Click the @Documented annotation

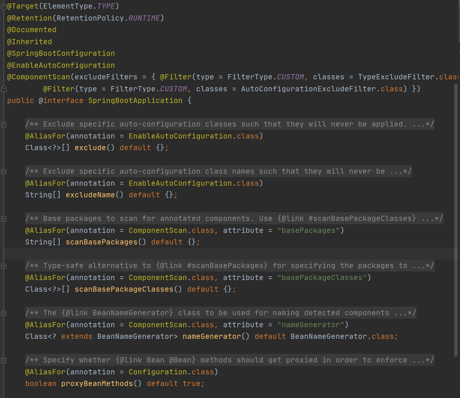point(32,30)
